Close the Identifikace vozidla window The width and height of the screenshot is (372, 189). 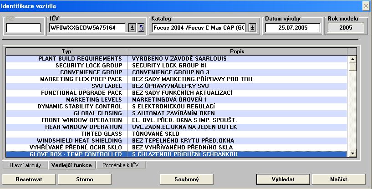tap(366, 5)
